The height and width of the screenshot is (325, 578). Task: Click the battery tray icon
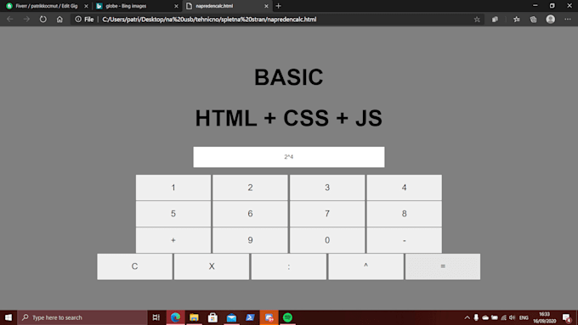(495, 317)
